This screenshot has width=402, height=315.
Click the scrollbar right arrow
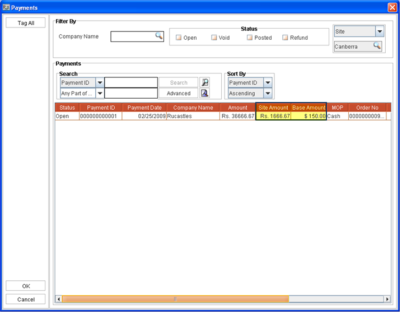click(387, 299)
